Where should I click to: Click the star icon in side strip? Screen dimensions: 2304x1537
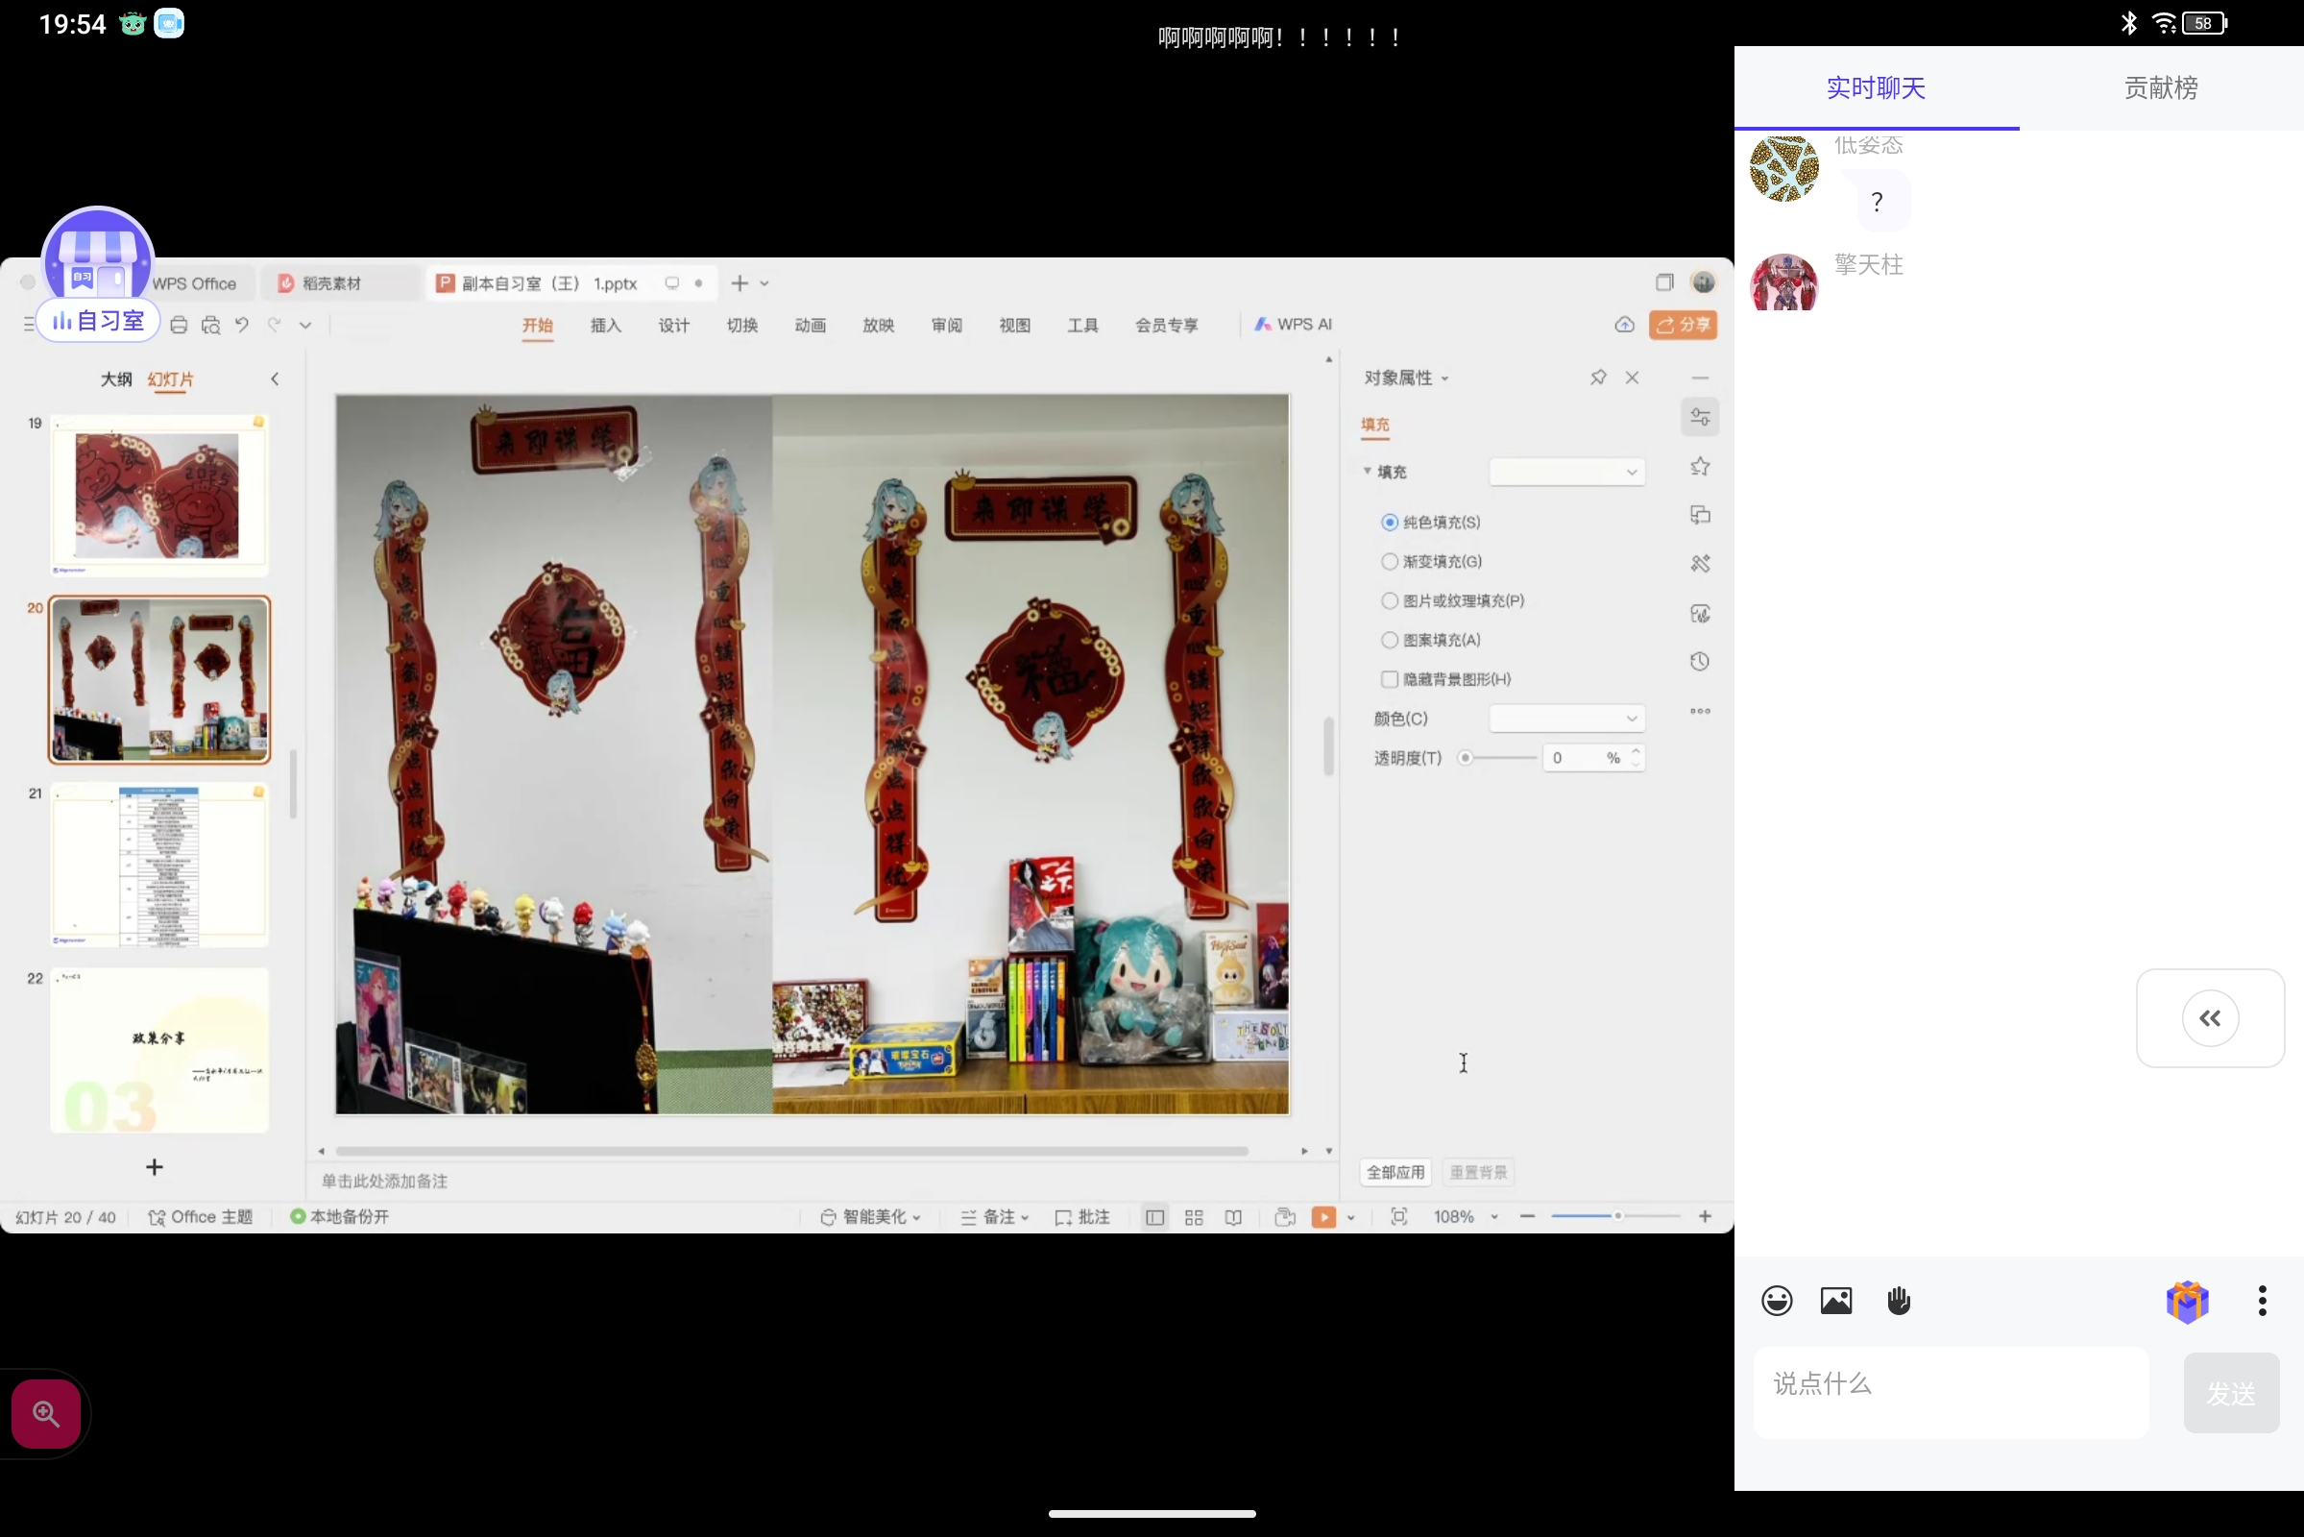click(1699, 467)
